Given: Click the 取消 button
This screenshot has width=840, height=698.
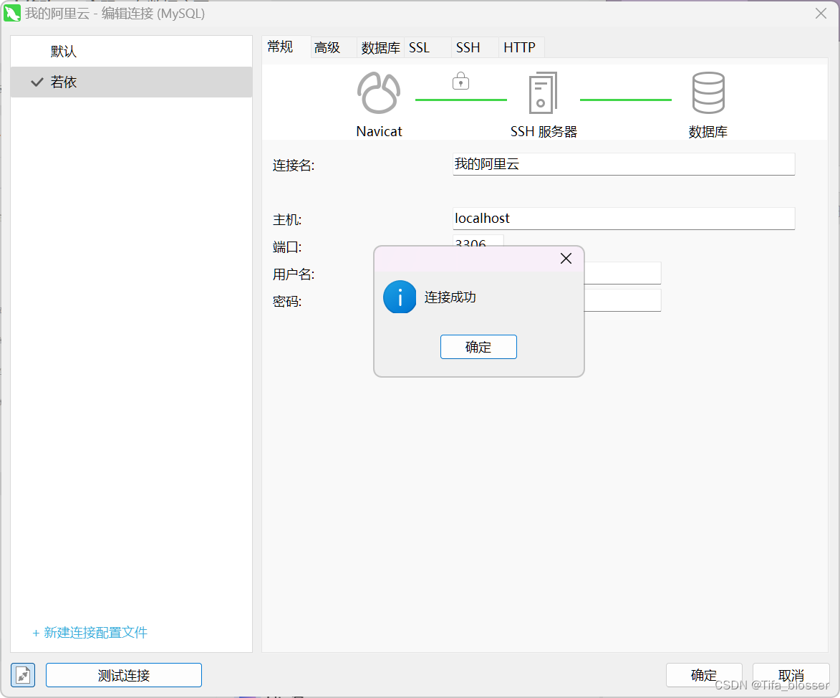Looking at the screenshot, I should tap(791, 675).
